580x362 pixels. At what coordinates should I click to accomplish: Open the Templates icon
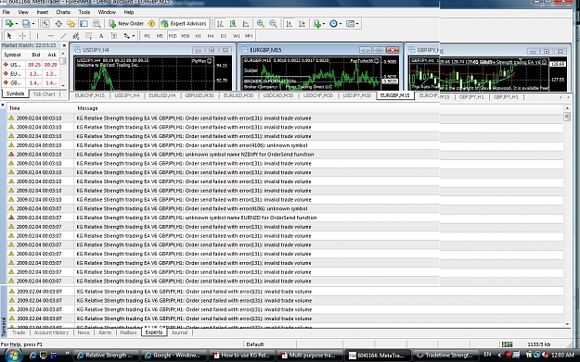tap(350, 24)
